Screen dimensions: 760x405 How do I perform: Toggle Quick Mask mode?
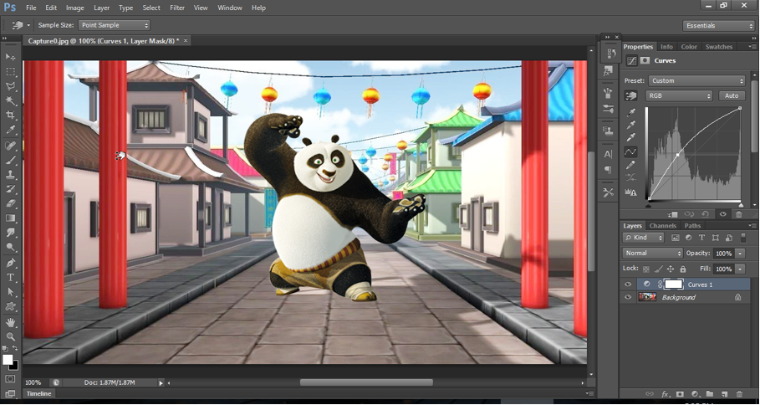[11, 379]
